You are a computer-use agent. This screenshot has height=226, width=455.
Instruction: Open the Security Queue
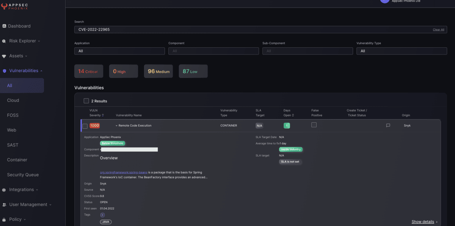[x=23, y=175]
